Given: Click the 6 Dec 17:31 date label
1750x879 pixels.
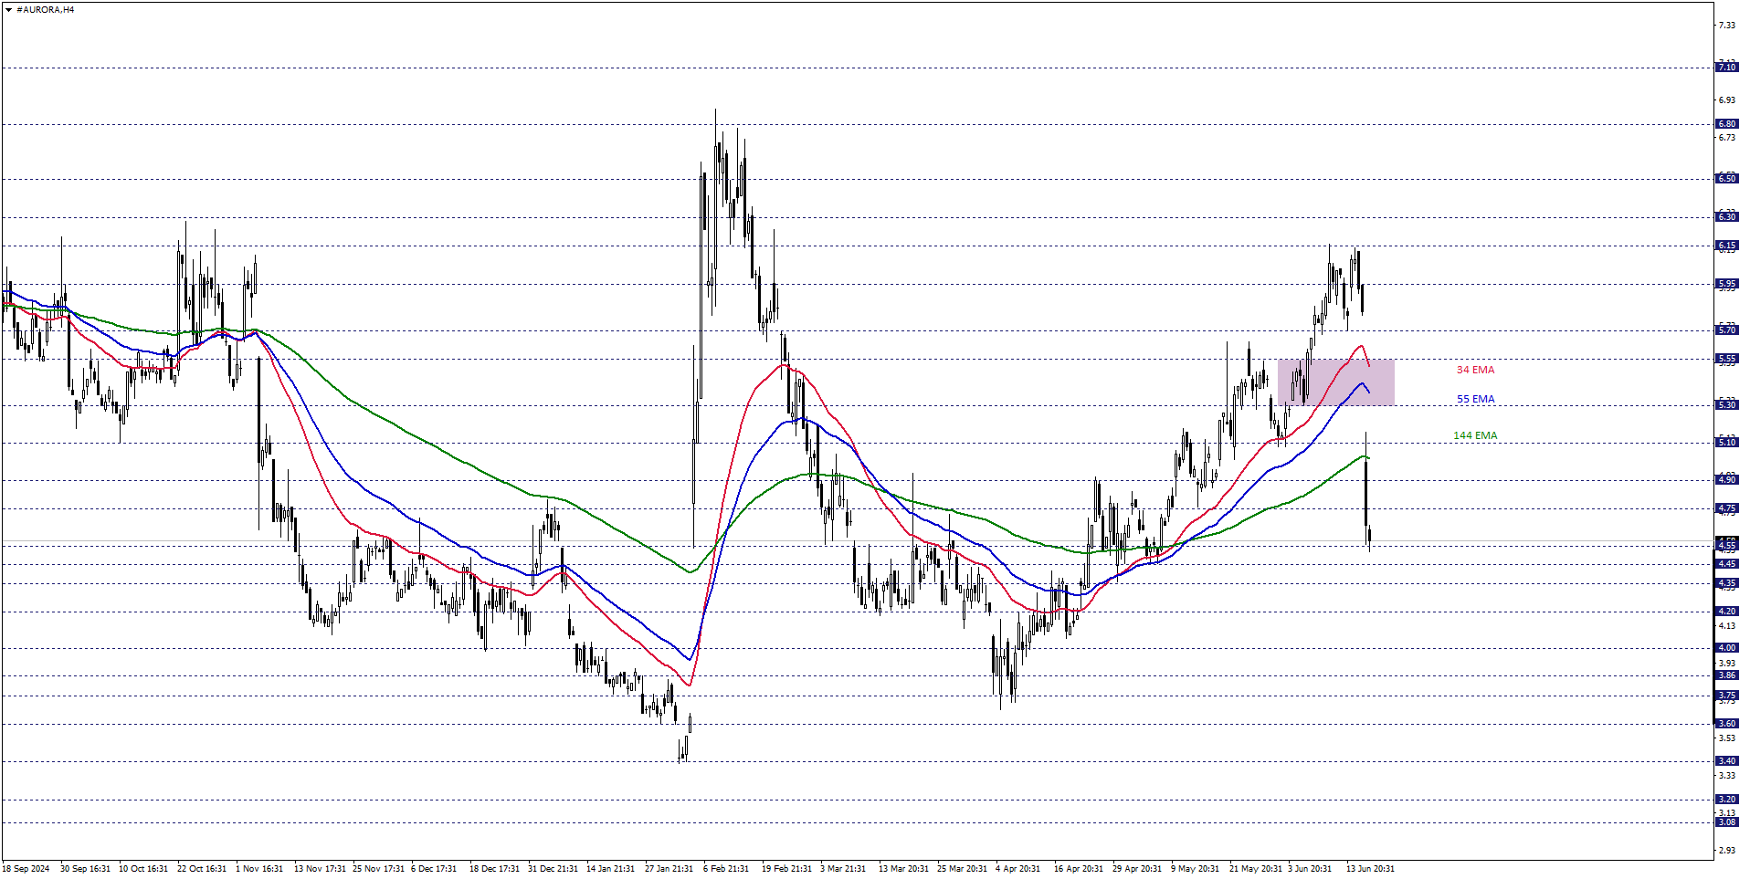Looking at the screenshot, I should tap(434, 869).
